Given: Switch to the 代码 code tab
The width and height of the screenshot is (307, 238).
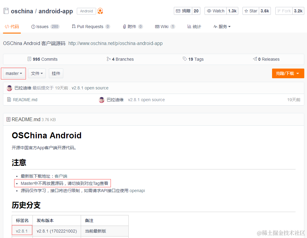Looking at the screenshot, I should pyautogui.click(x=12, y=27).
